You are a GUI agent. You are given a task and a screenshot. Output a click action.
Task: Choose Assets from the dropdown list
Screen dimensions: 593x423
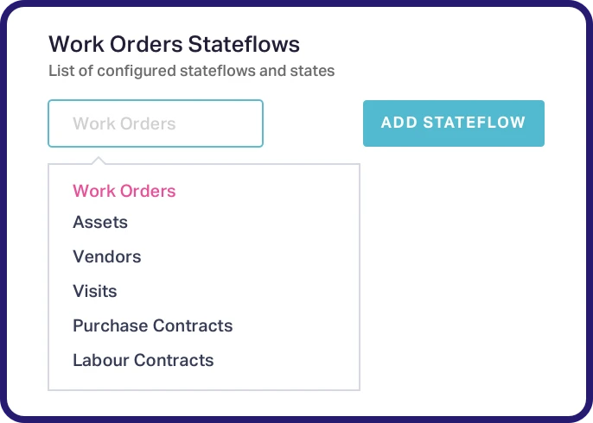pyautogui.click(x=100, y=222)
